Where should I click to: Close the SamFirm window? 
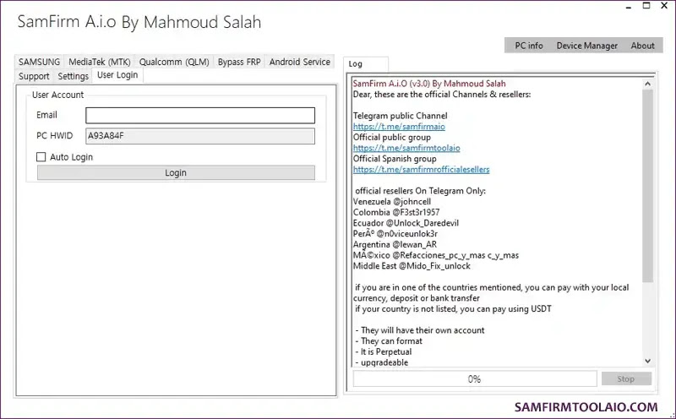coord(664,6)
